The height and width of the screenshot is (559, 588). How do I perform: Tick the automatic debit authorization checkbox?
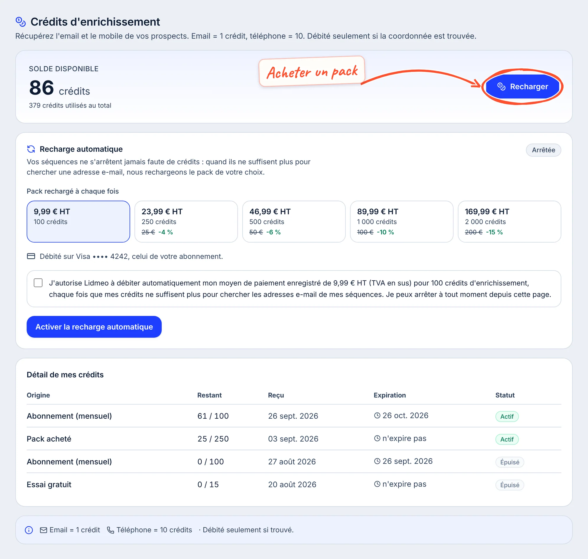coord(38,283)
